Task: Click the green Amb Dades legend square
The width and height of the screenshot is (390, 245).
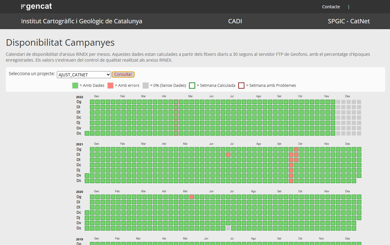Action: [x=75, y=86]
